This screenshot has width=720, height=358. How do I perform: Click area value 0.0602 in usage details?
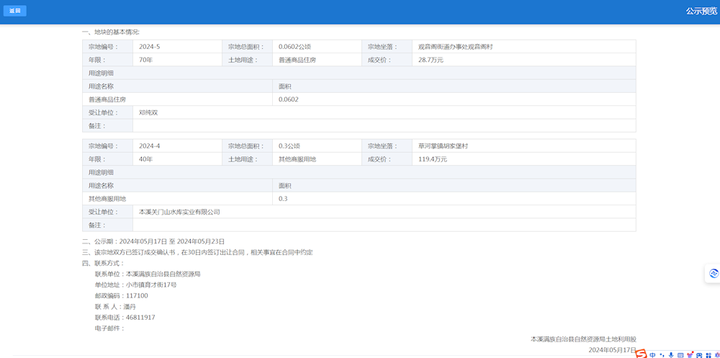[289, 99]
